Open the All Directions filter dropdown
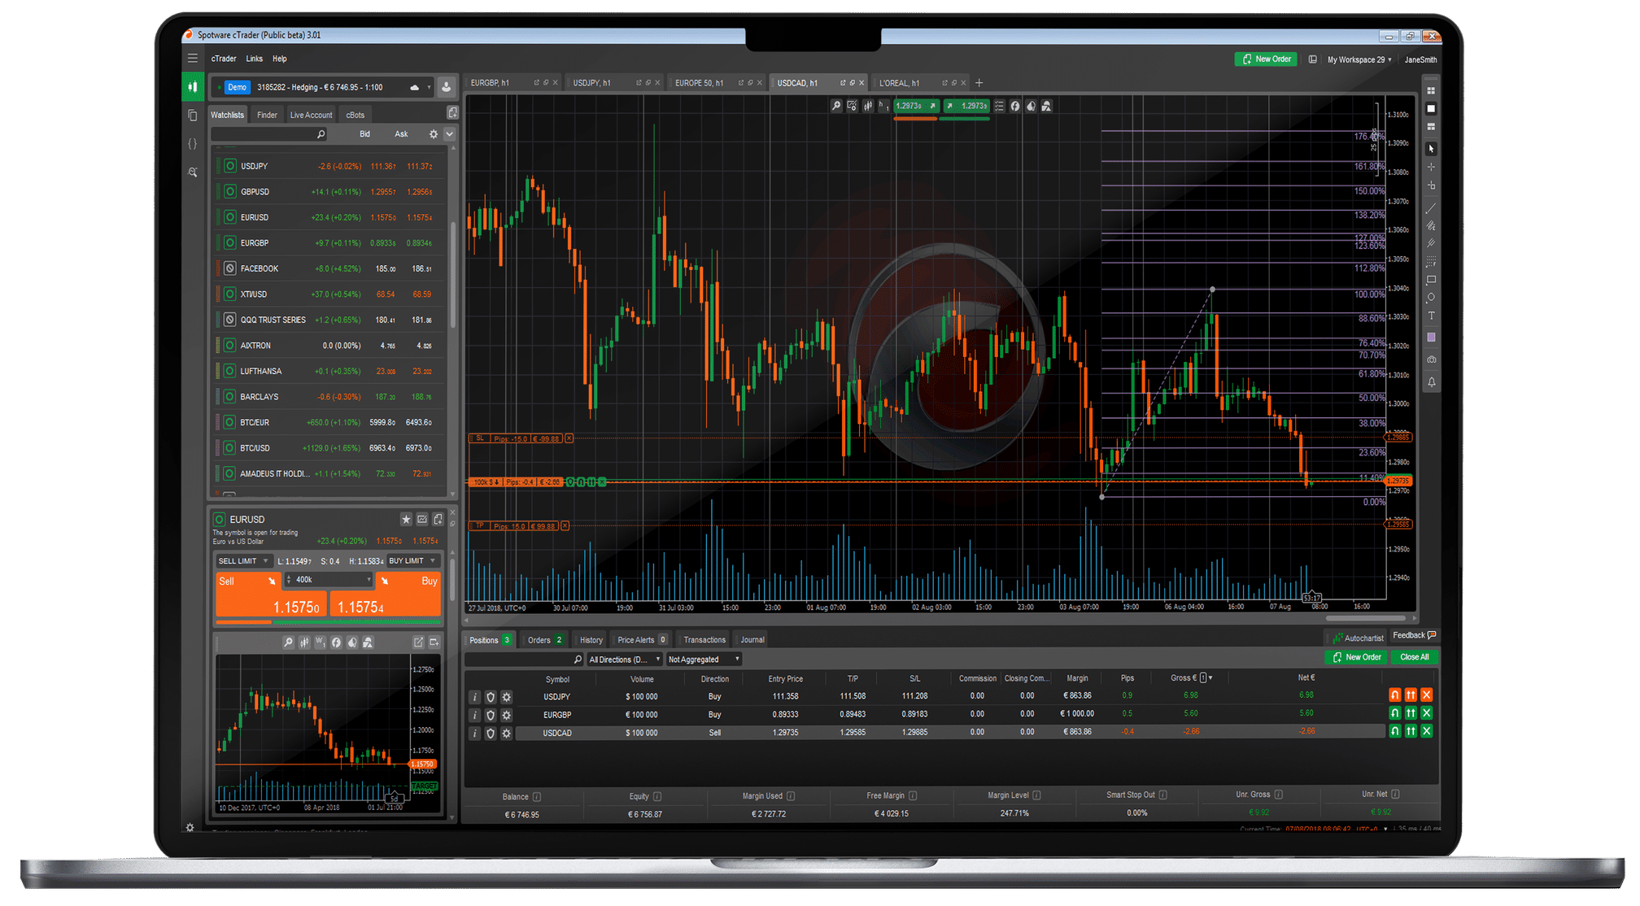Screen dimensions: 1640x906 623,659
